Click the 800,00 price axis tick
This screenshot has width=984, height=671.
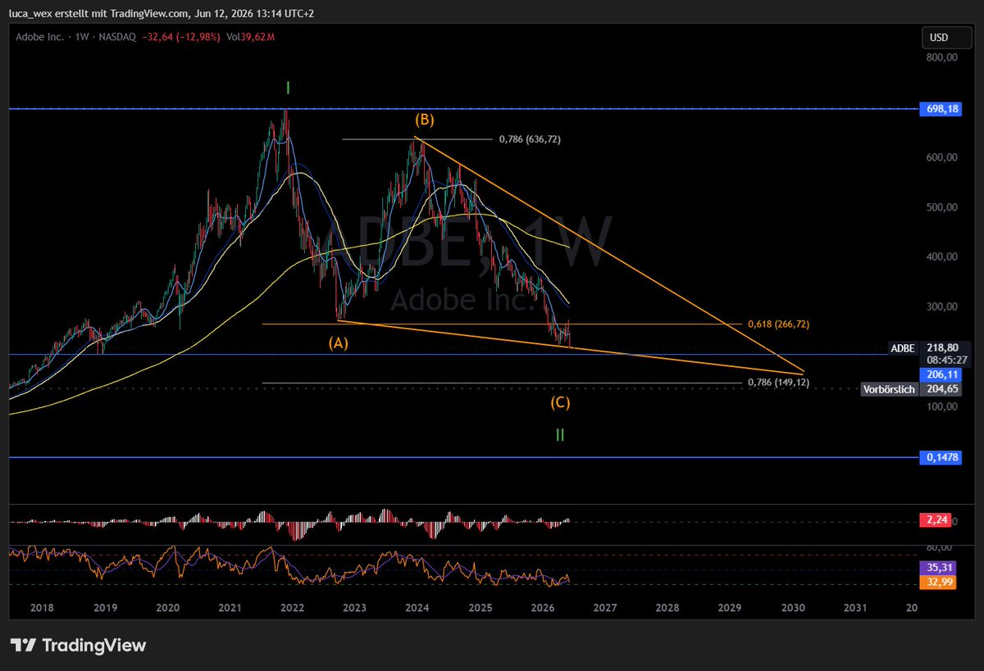(x=942, y=57)
